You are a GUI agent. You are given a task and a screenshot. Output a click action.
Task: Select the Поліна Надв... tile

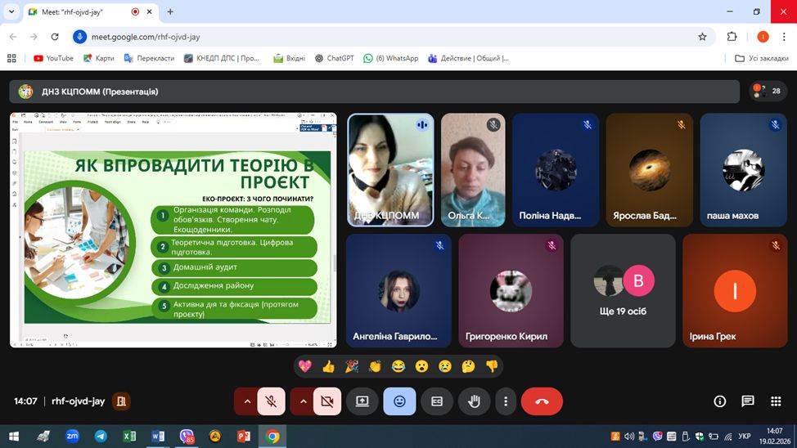coord(556,170)
